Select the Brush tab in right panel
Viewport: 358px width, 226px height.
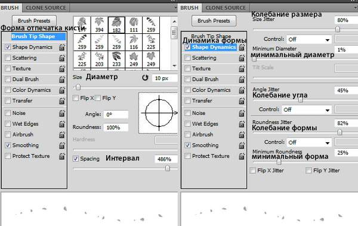(190, 8)
